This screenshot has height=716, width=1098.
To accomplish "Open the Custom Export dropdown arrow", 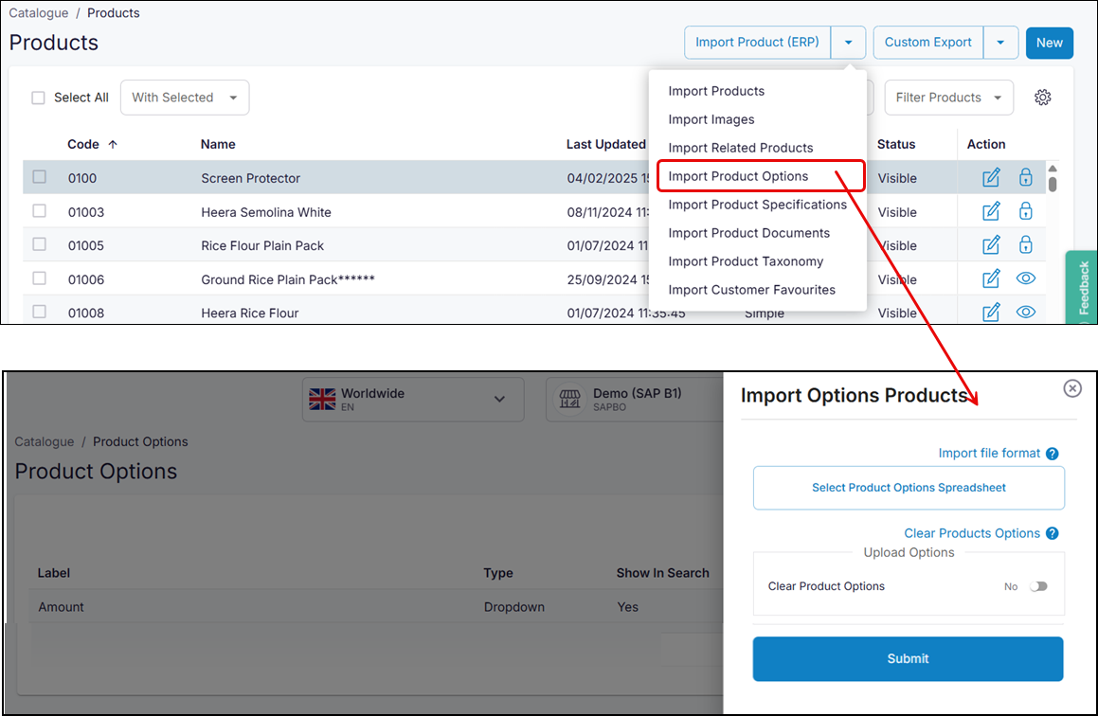I will coord(1001,42).
